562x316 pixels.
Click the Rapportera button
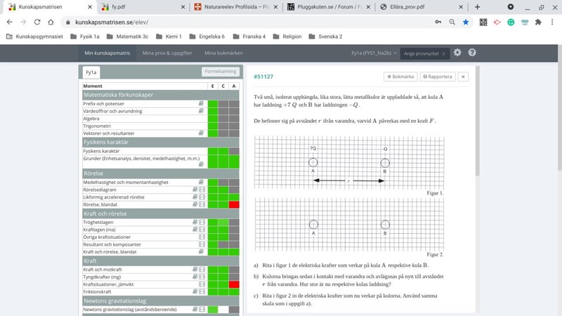click(x=438, y=77)
